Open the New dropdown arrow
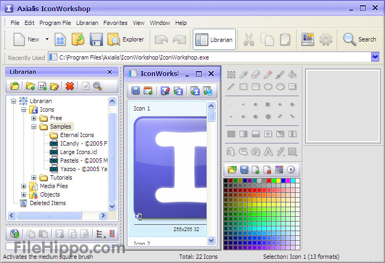 point(47,39)
